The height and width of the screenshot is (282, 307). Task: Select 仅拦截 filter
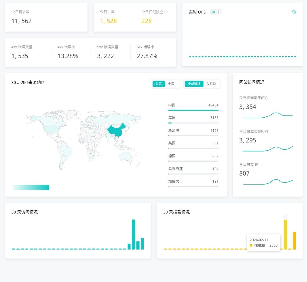coord(211,84)
